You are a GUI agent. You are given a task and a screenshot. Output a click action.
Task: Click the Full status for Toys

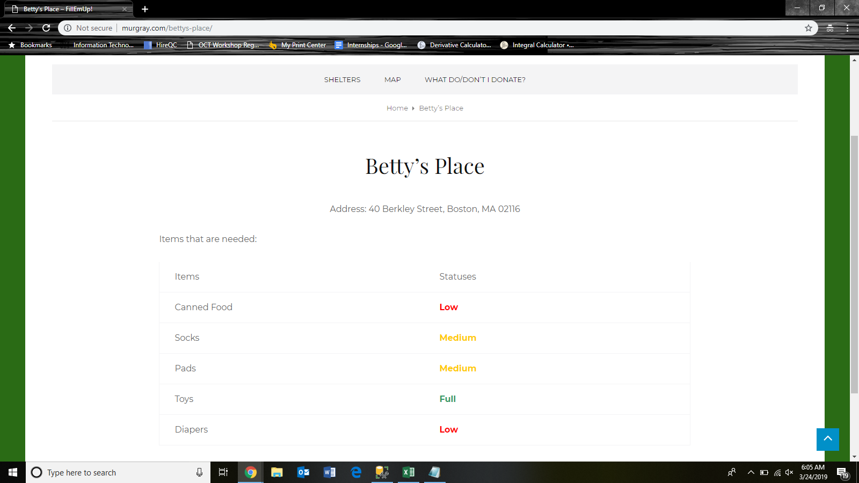click(448, 399)
